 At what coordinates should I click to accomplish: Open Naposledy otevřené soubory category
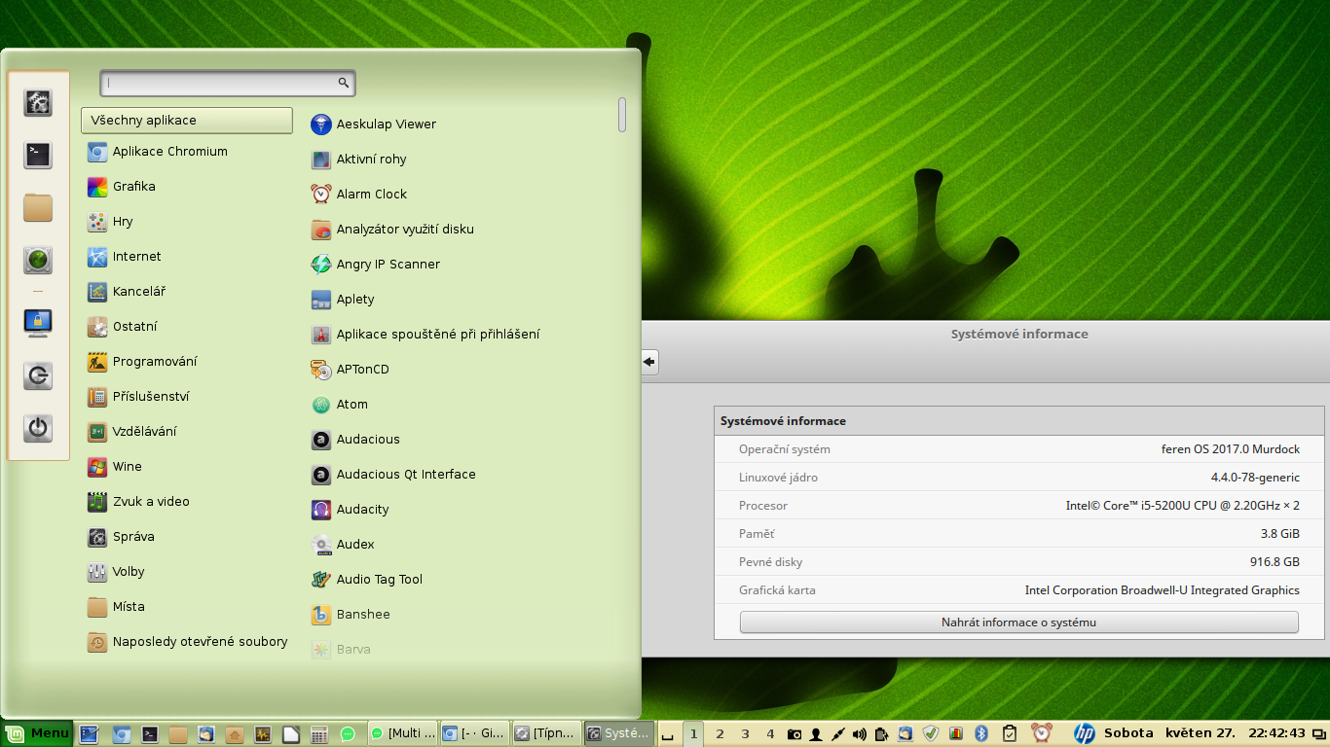click(187, 642)
